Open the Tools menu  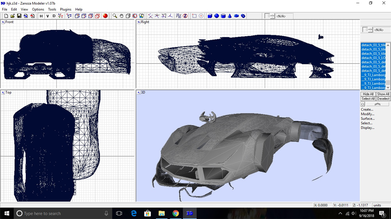tap(52, 9)
